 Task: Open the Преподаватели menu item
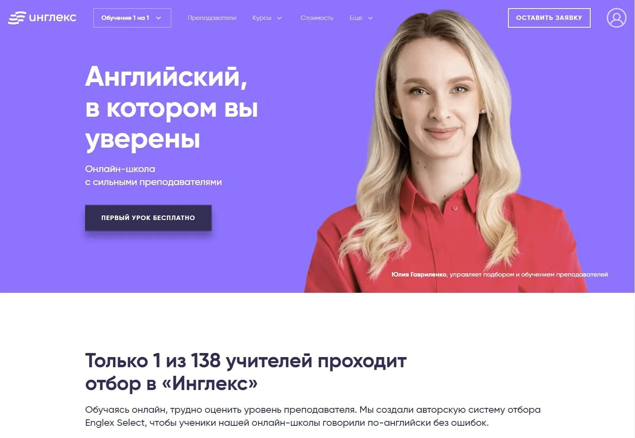tap(212, 18)
